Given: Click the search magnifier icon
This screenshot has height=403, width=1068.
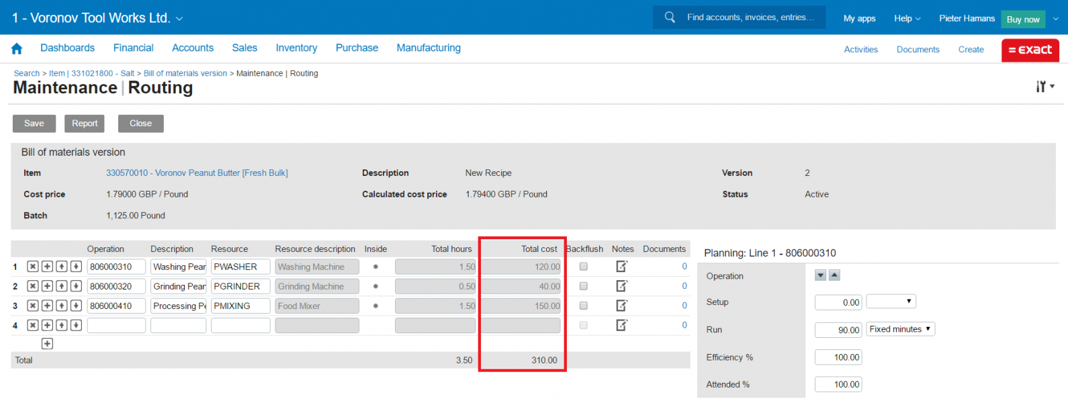Looking at the screenshot, I should (x=670, y=17).
